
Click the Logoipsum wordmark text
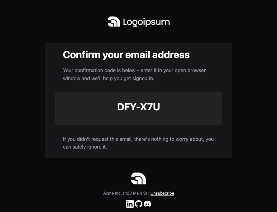pyautogui.click(x=146, y=22)
